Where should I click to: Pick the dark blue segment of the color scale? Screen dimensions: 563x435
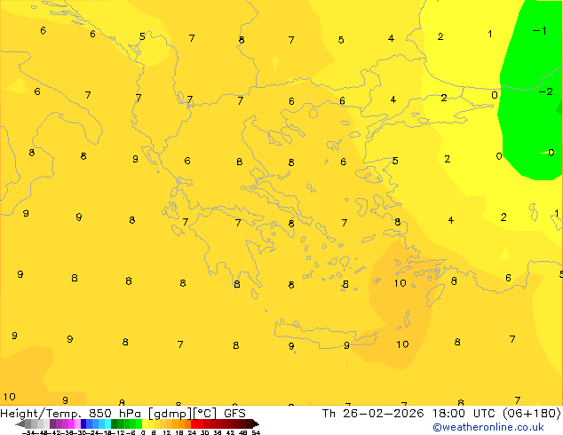(83, 423)
